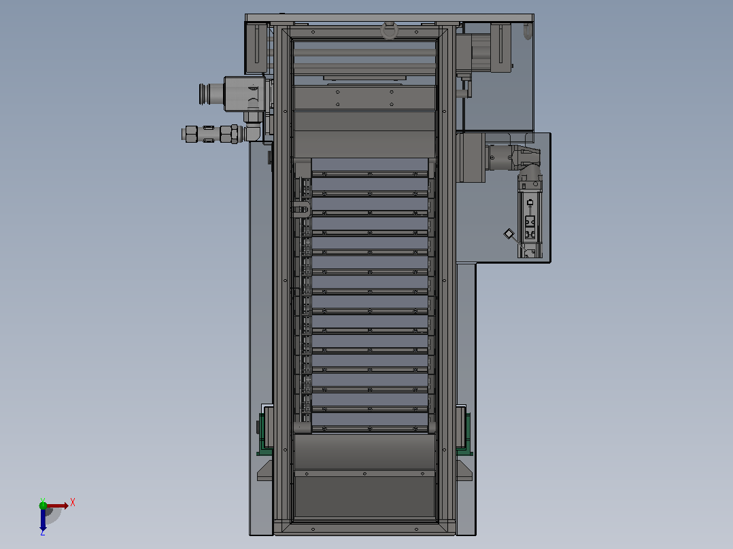Viewport: 733px width, 549px height.
Task: Select the upper plate with four bolts
Action: coord(364,98)
